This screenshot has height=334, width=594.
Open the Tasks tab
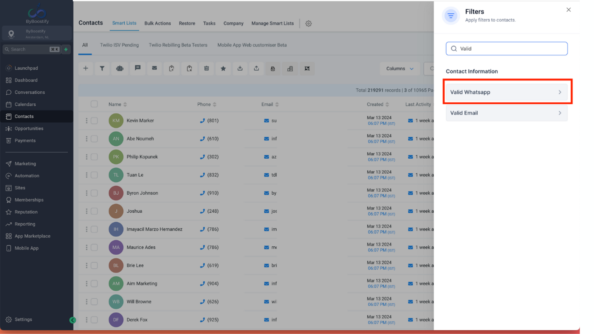pos(209,24)
